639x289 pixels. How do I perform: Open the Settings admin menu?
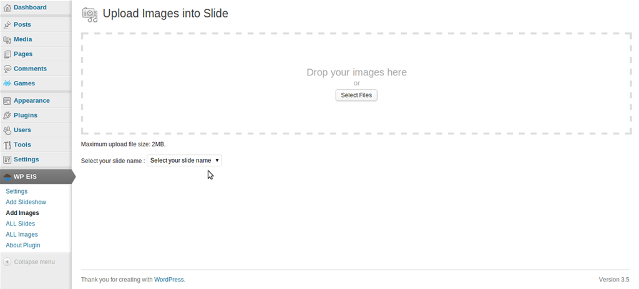[x=26, y=159]
